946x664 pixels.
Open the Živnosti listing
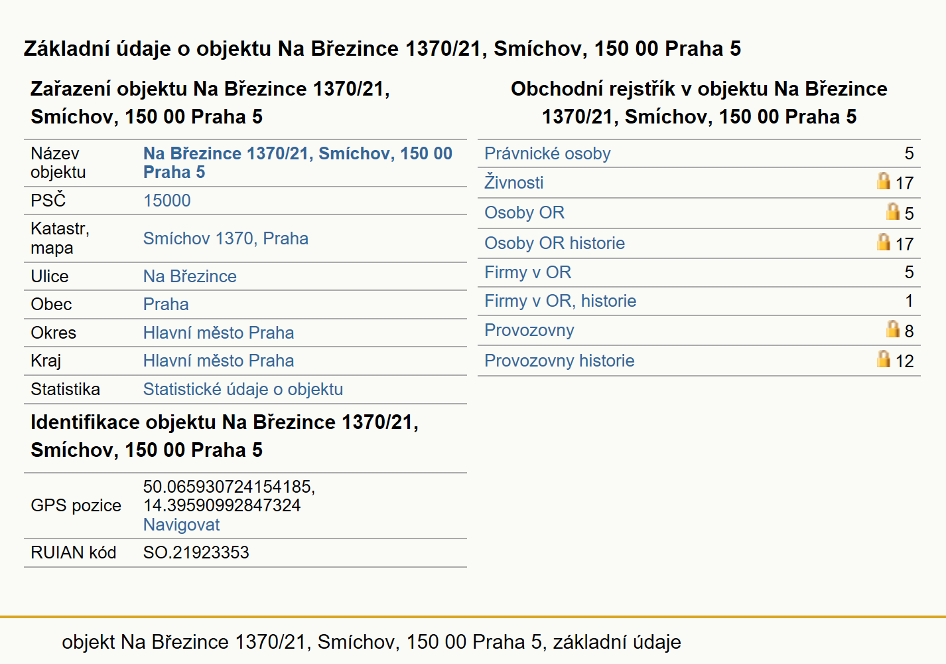(513, 183)
